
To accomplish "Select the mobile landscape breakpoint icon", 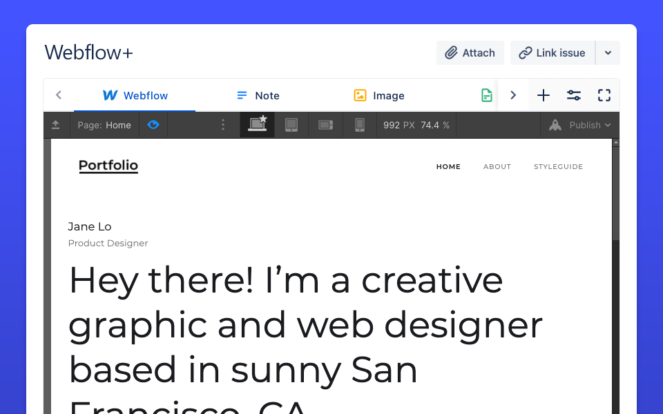I will (325, 125).
